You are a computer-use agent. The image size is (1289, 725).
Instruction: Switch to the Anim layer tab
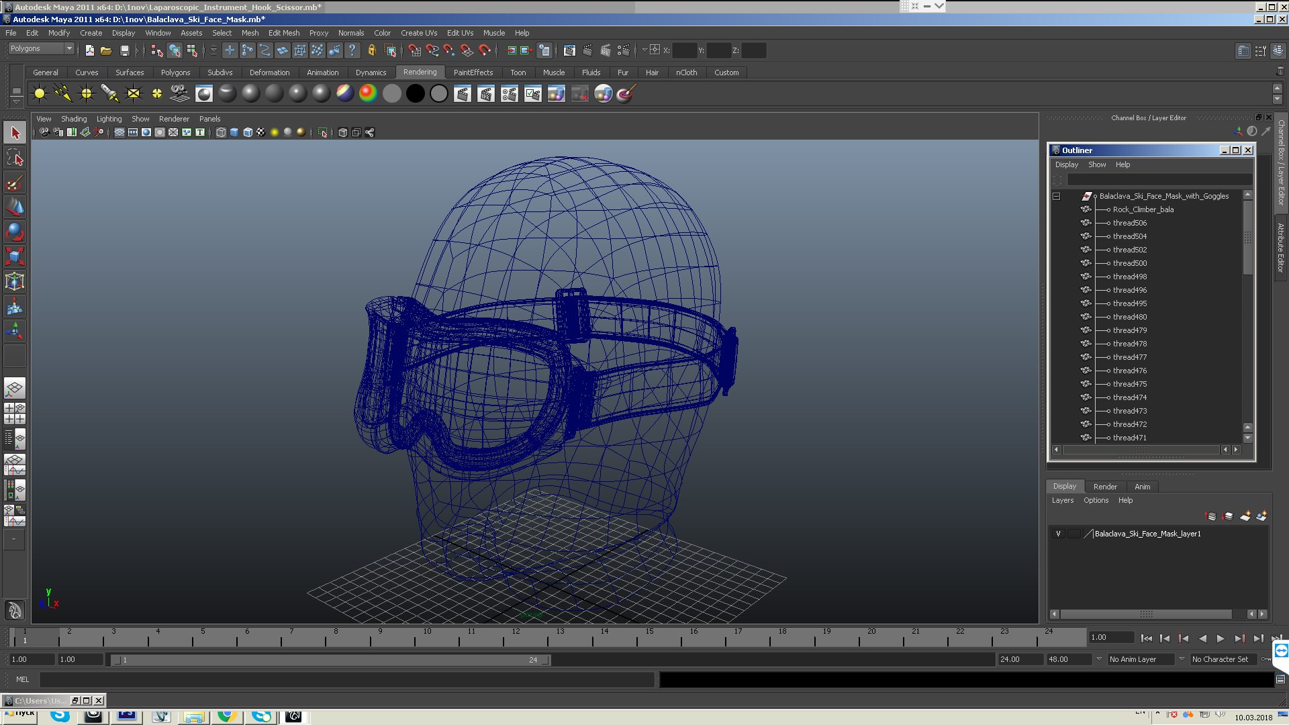coord(1142,487)
